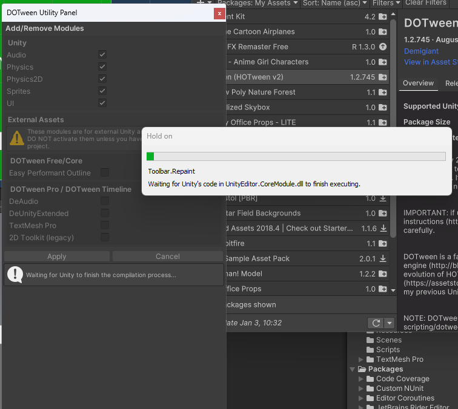This screenshot has width=458, height=409.
Task: Click the warning icon in External Assets
Action: click(x=17, y=138)
